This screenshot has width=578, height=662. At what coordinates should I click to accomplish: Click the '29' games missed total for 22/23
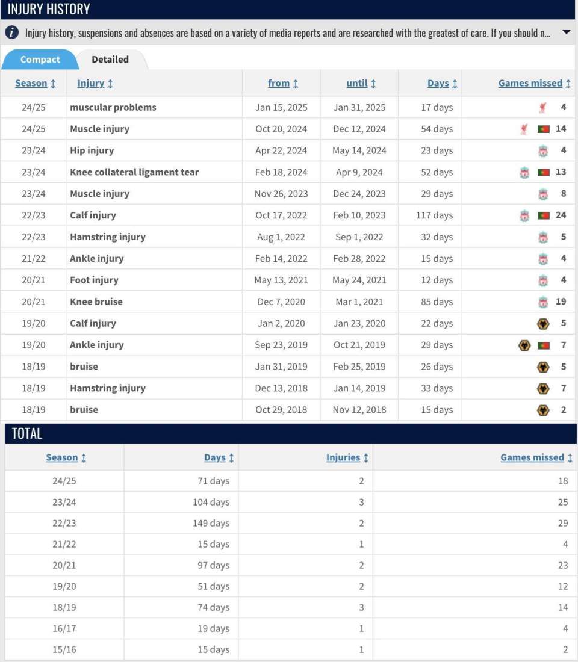[x=563, y=523]
